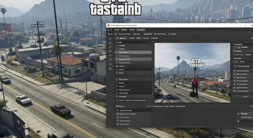Image resolution: width=253 pixels, height=138 pixels.
Task: Tick the checkbox with the long label below the list
Action: (117, 100)
